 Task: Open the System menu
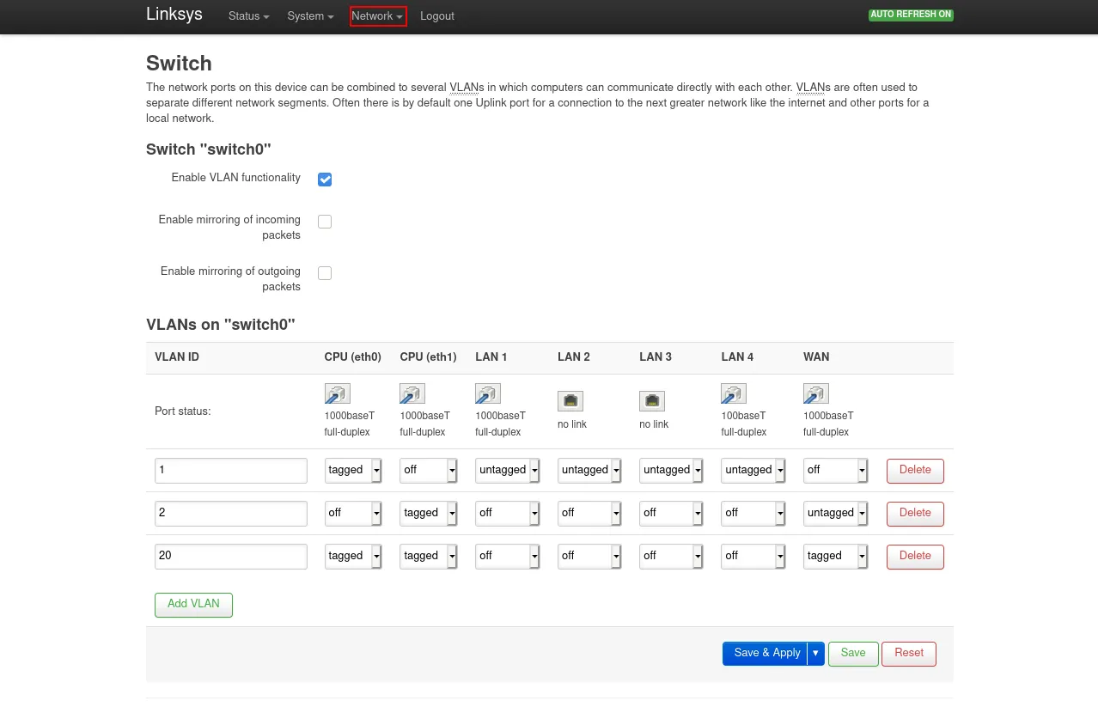click(x=310, y=16)
